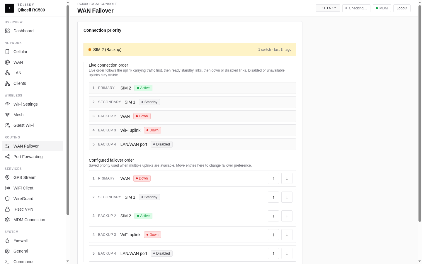Click the Logout button
422x264 pixels.
point(402,8)
